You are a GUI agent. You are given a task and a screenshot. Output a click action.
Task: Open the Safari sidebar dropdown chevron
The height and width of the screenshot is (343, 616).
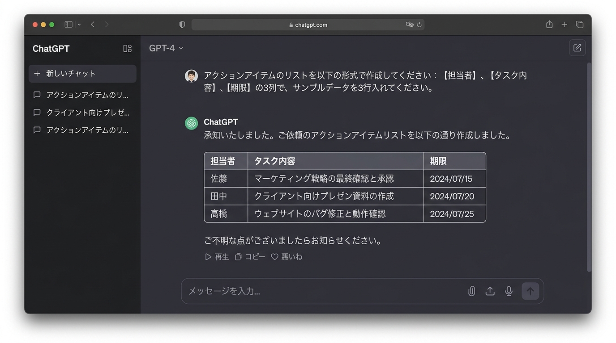79,25
